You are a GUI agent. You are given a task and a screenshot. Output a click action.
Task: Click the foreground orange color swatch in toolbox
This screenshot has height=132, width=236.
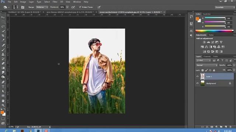2,113
